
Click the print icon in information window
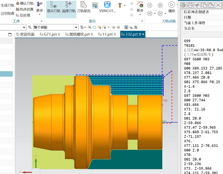pos(190,5)
